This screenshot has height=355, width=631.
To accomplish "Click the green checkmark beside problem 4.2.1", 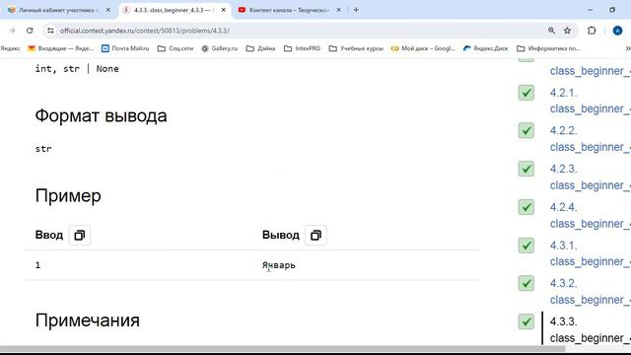I will 526,93.
